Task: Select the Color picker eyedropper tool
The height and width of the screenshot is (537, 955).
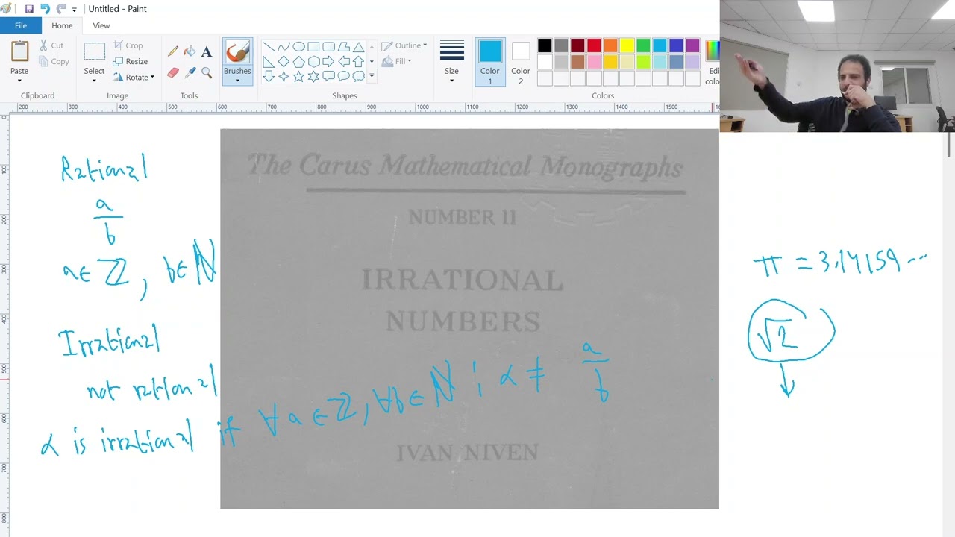Action: [190, 72]
